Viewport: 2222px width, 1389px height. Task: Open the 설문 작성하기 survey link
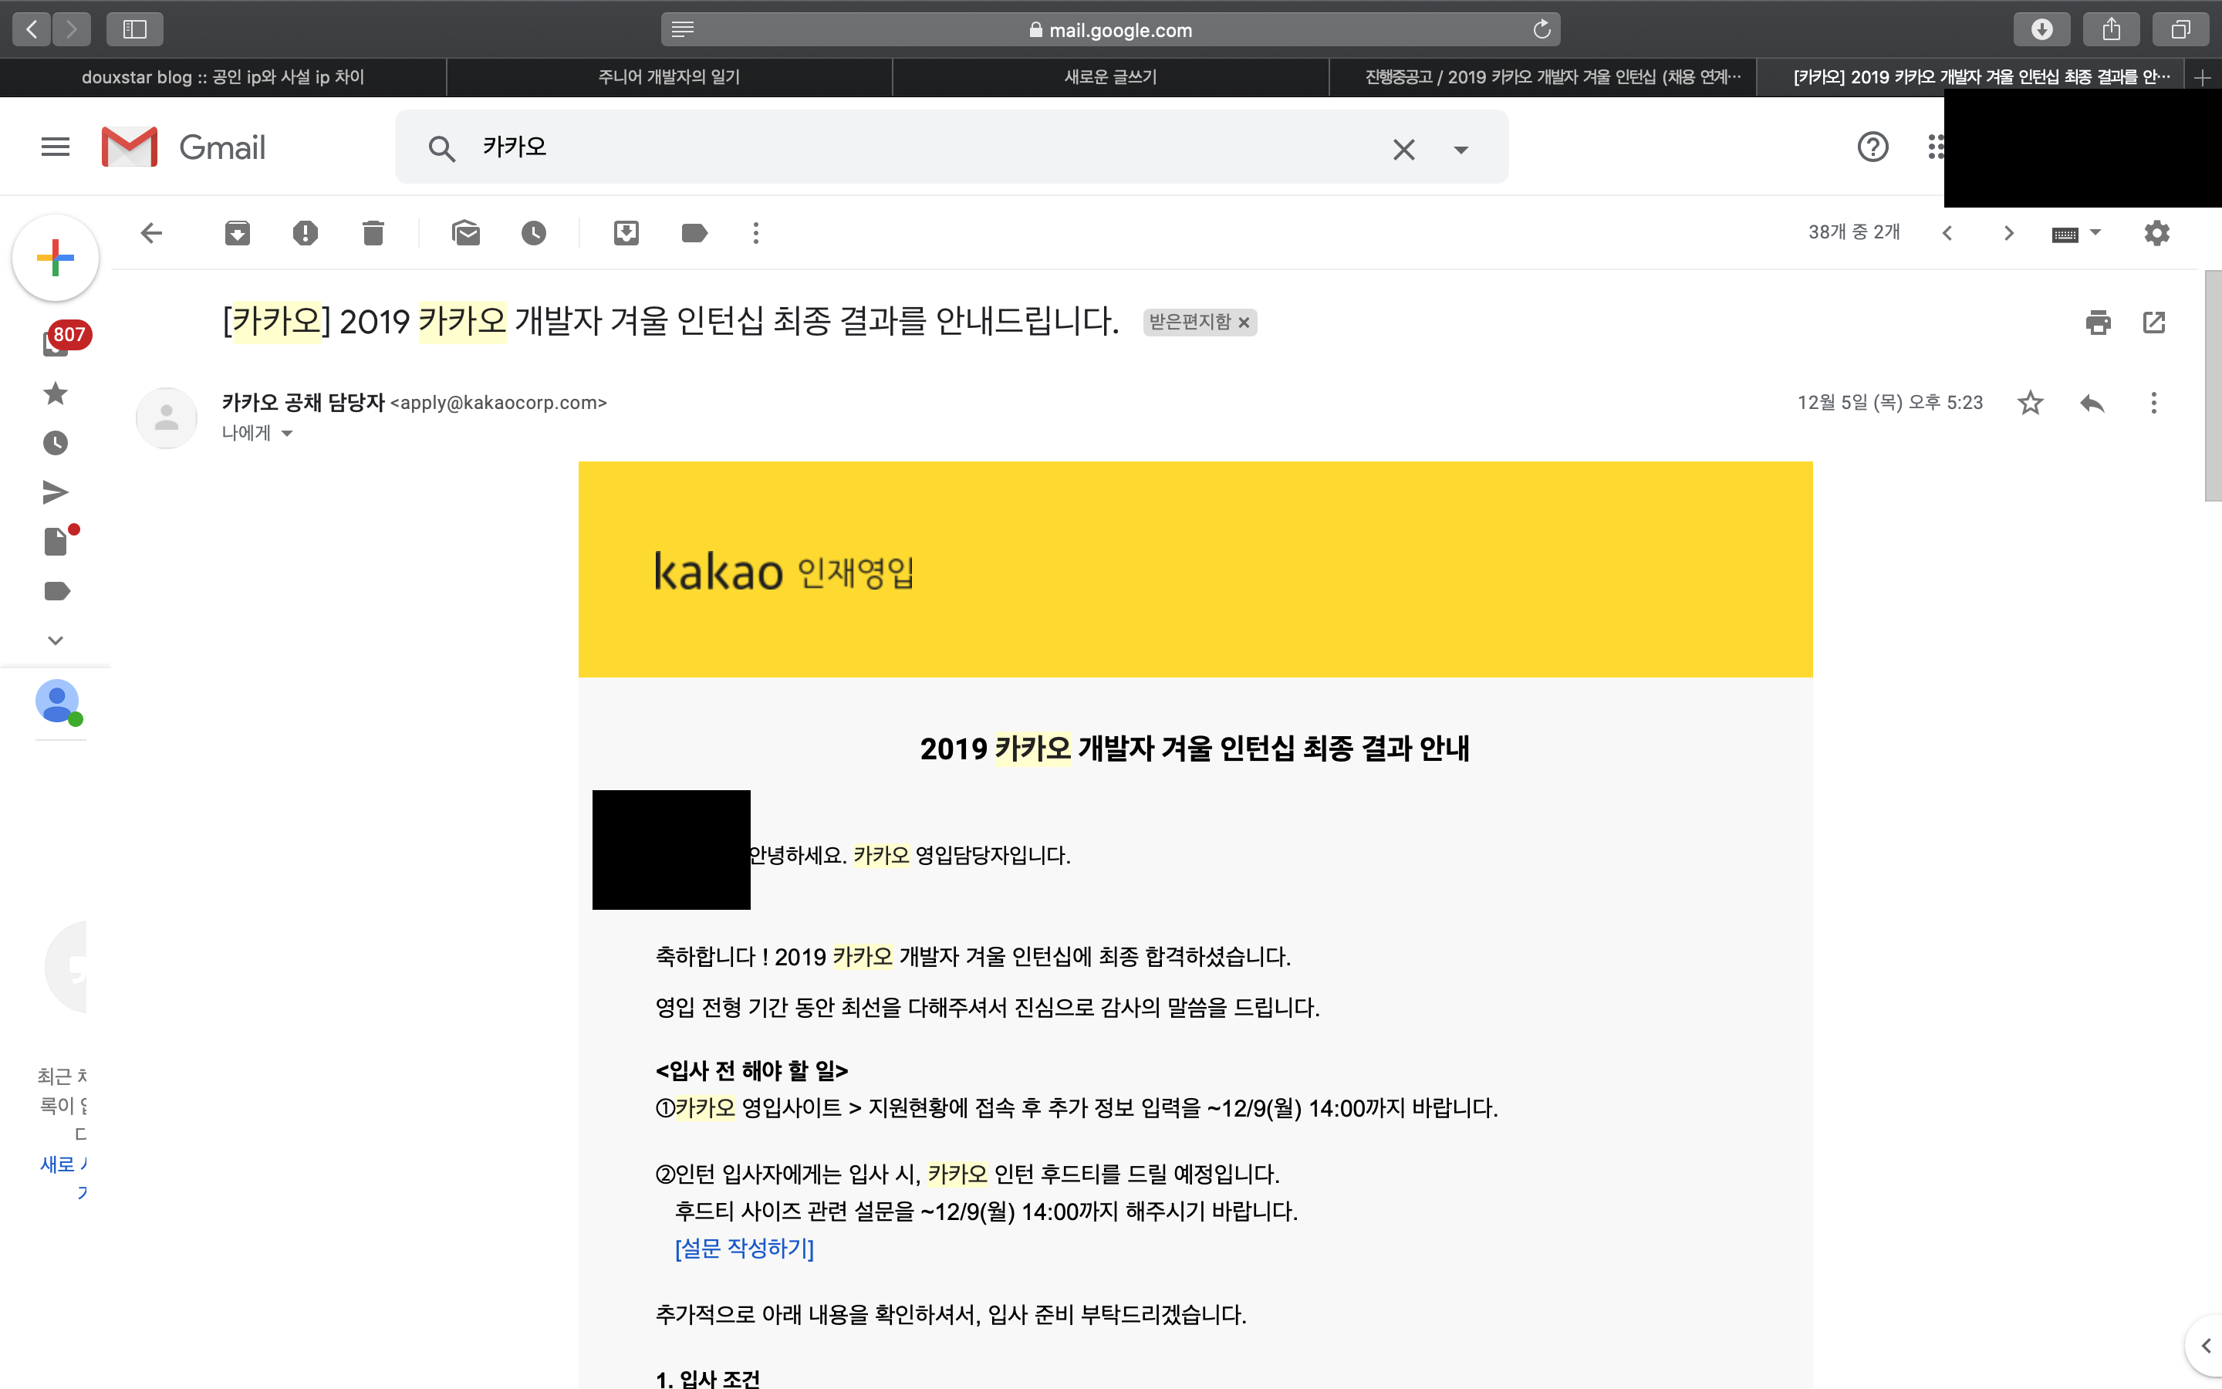click(x=744, y=1249)
